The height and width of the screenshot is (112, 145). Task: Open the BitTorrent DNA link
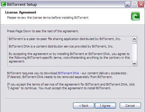[x=68, y=73]
